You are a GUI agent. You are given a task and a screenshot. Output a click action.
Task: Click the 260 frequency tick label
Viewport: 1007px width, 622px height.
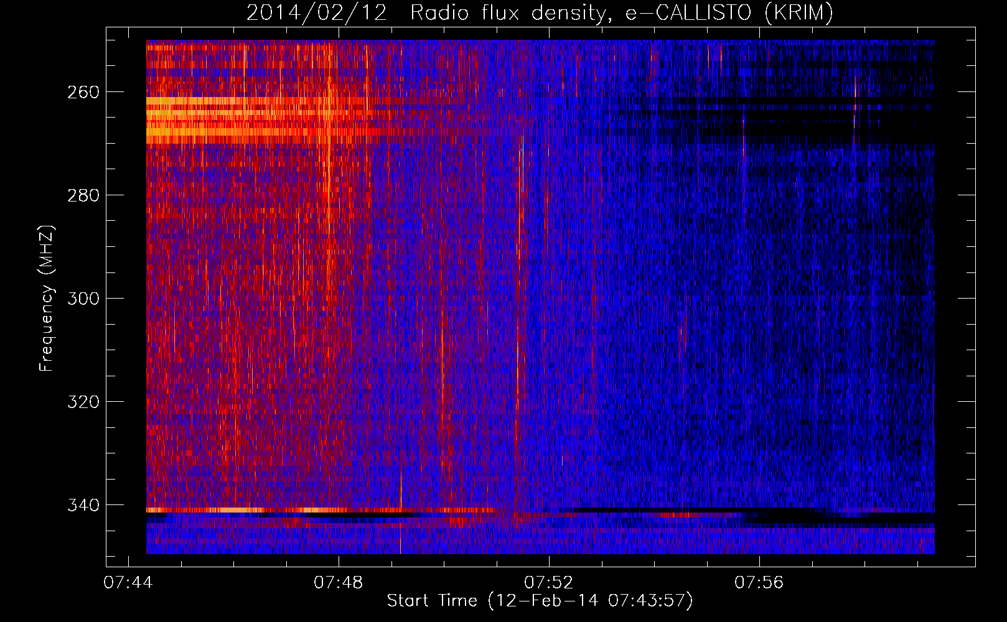(83, 92)
